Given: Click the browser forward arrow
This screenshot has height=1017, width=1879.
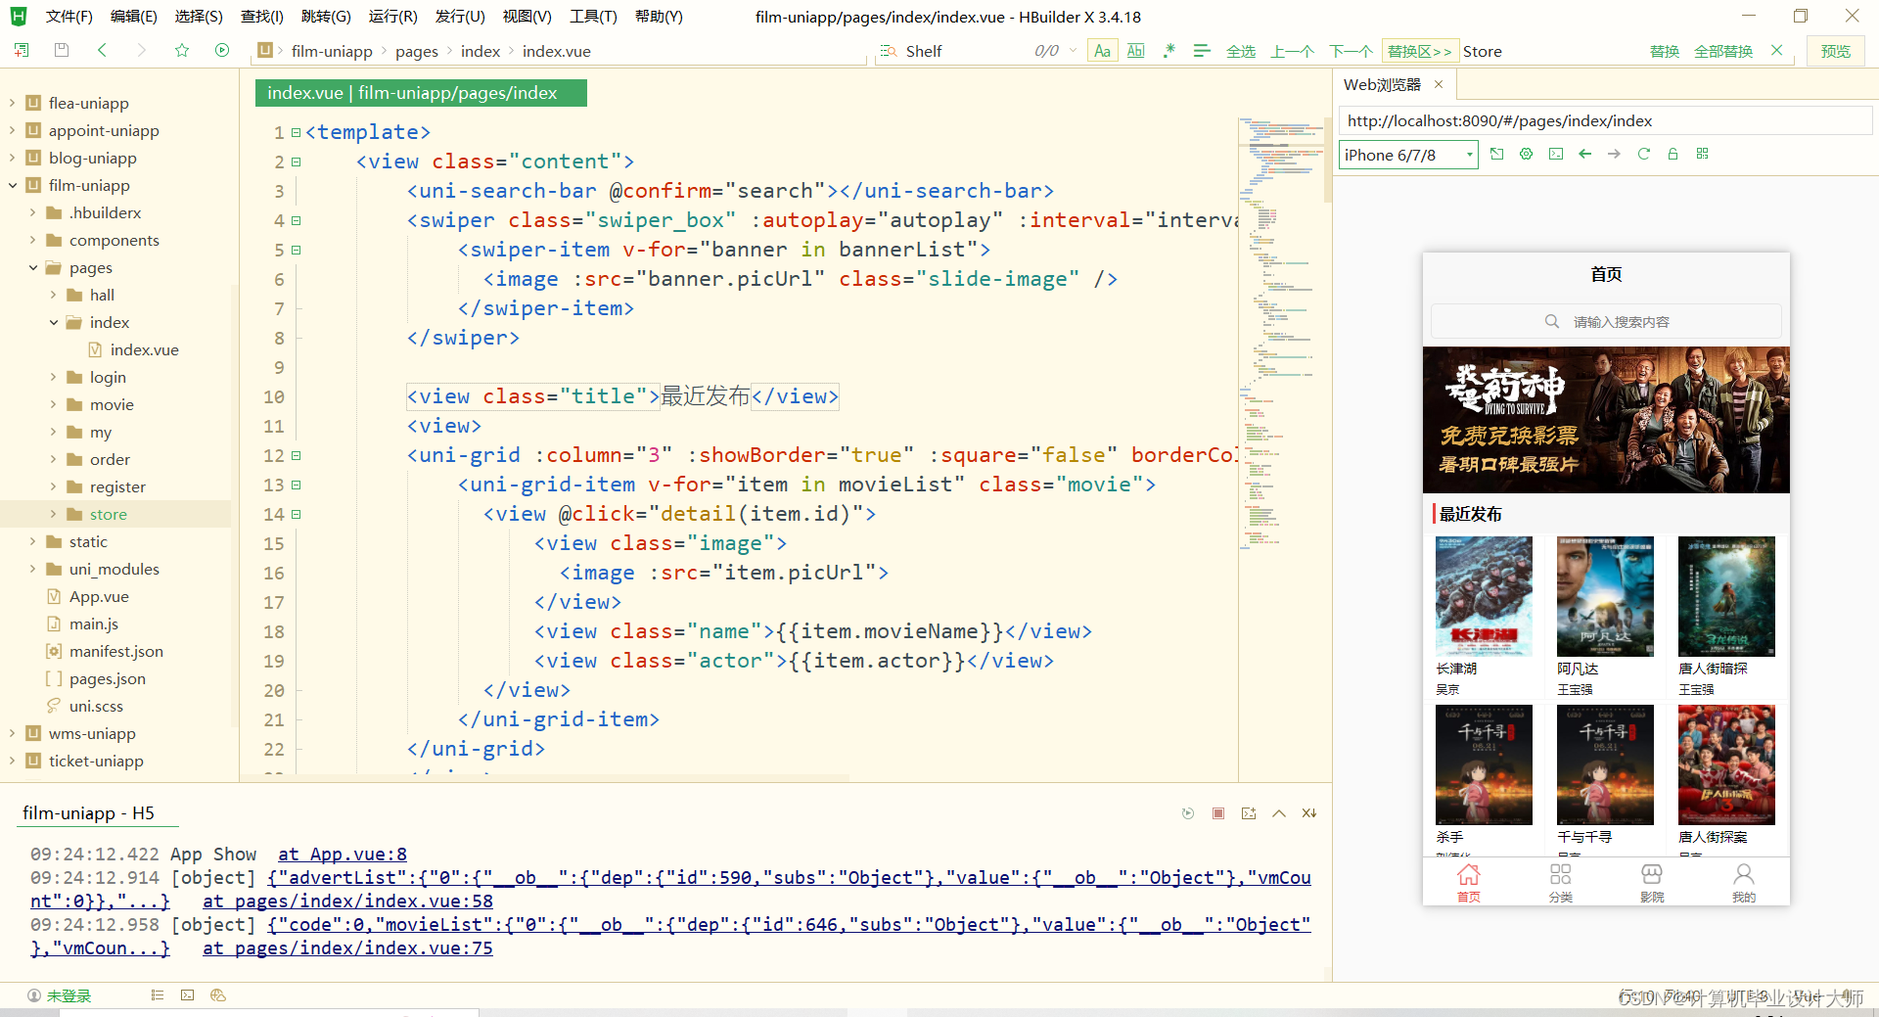Looking at the screenshot, I should click(1614, 154).
